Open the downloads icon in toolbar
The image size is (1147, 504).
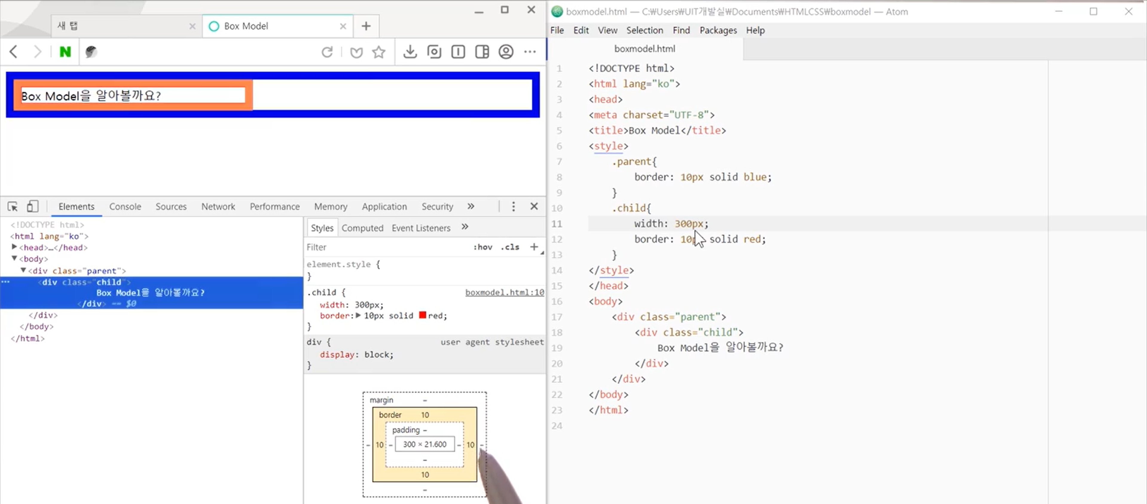pyautogui.click(x=410, y=52)
